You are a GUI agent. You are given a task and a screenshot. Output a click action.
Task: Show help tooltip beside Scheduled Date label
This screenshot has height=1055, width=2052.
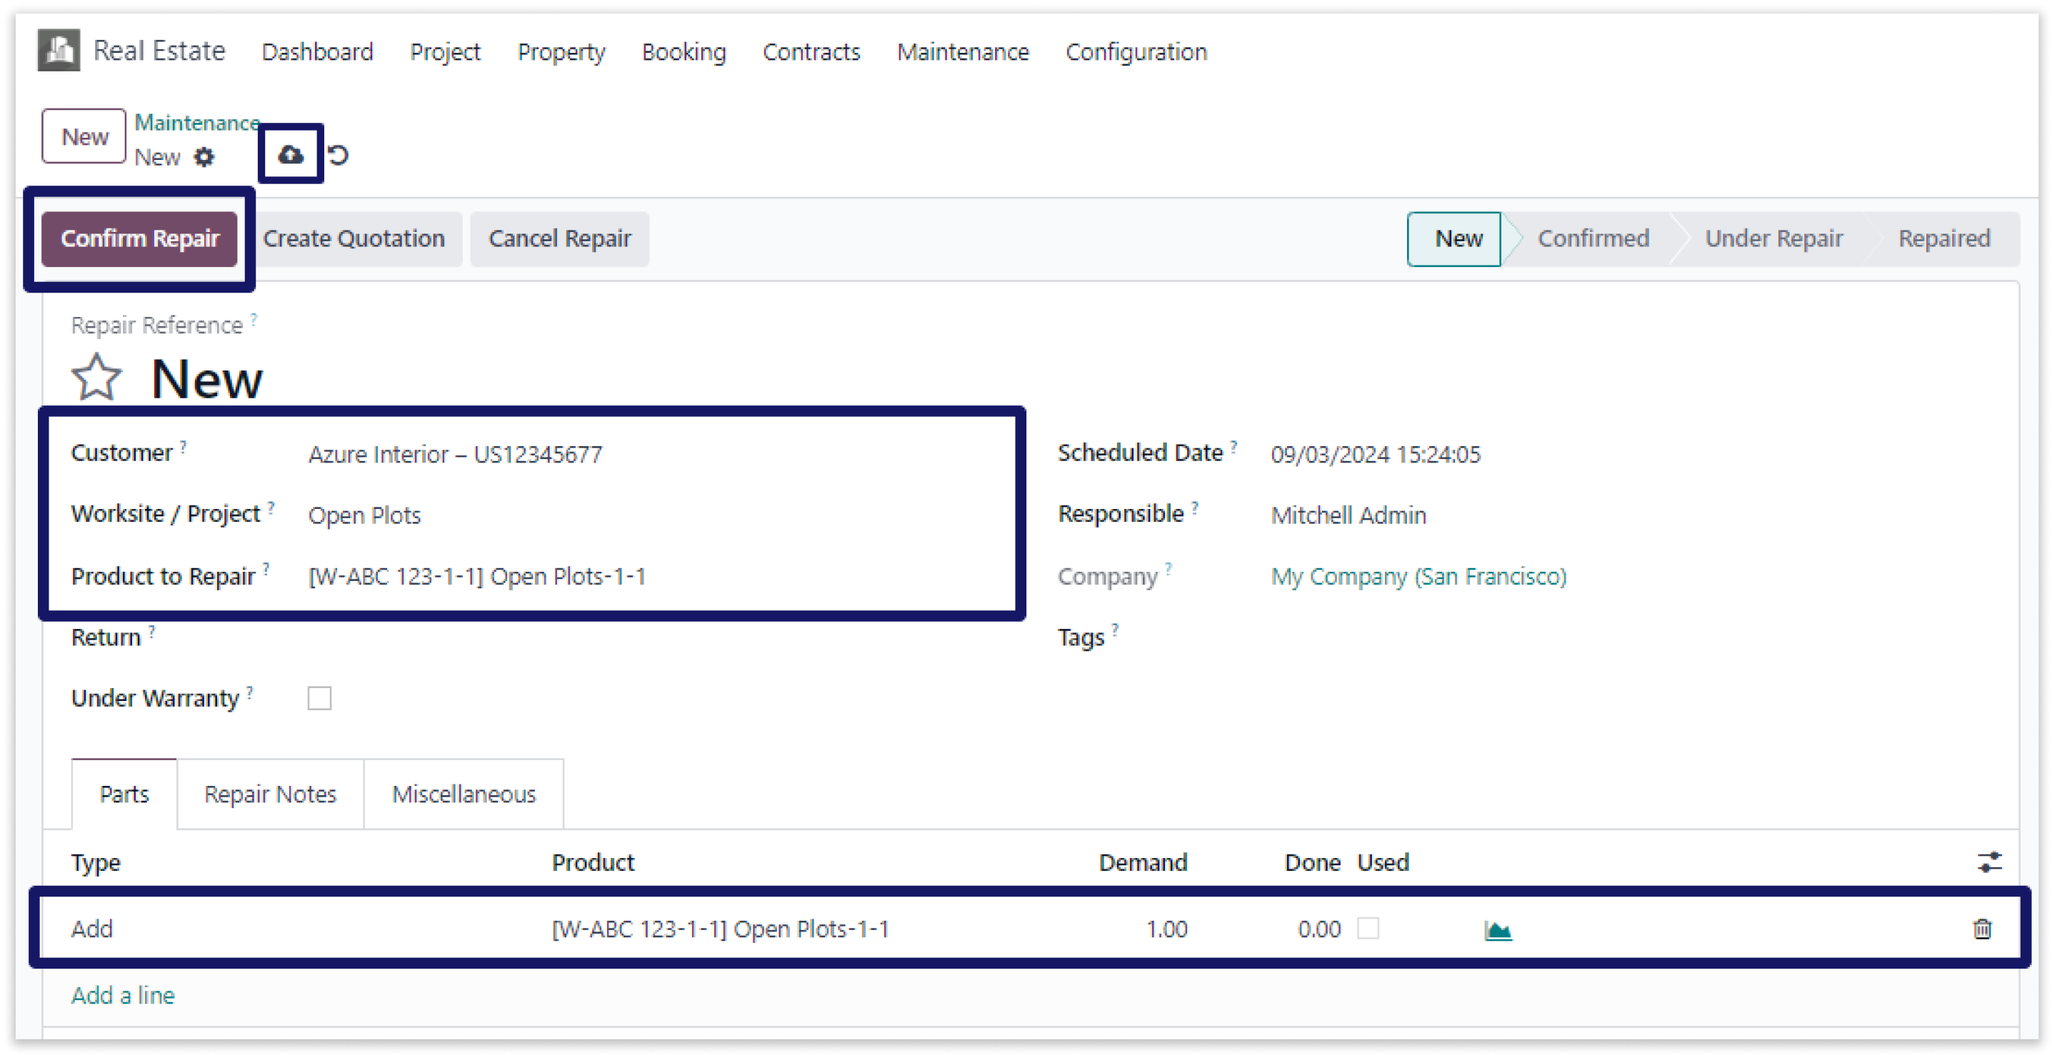pos(1234,446)
